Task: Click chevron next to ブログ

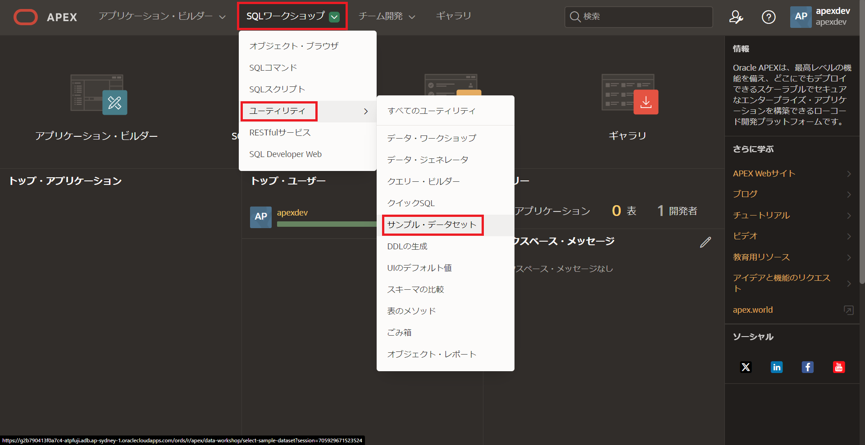Action: click(849, 194)
